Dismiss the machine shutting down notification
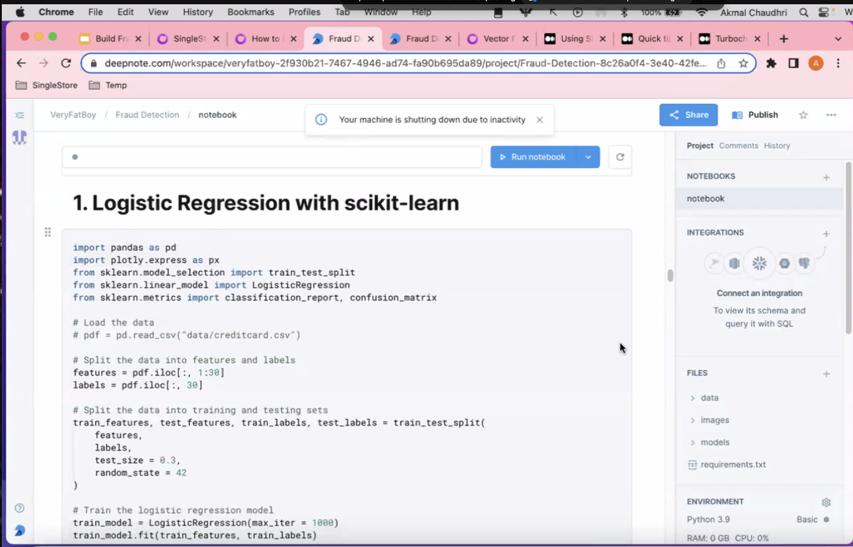Screen dimensions: 853x547 pyautogui.click(x=539, y=120)
